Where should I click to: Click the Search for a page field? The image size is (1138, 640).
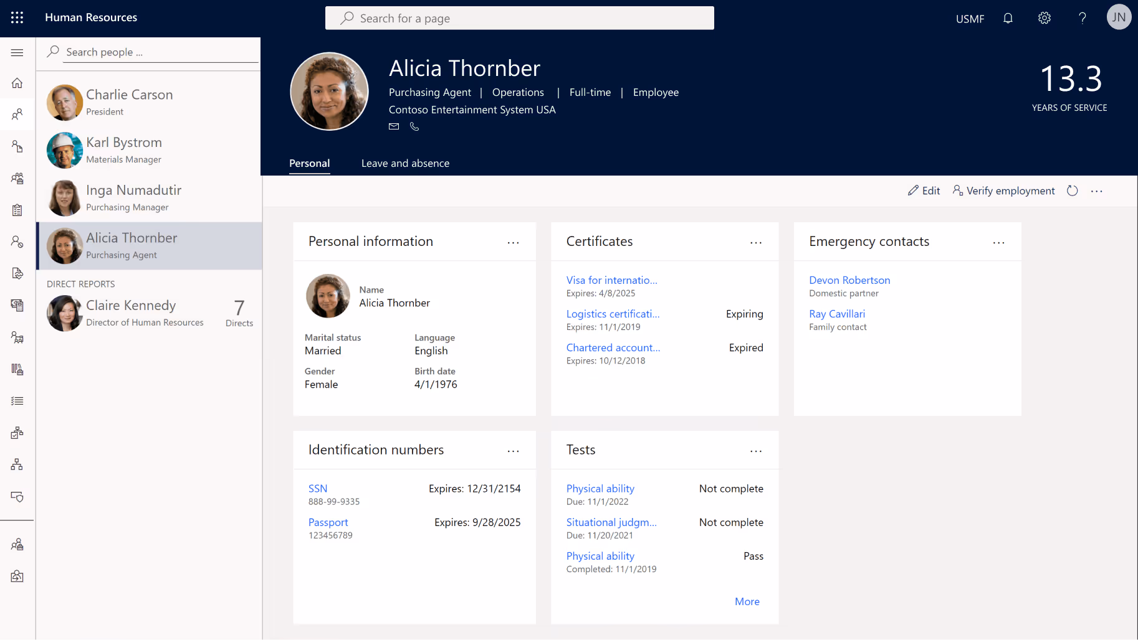tap(519, 18)
